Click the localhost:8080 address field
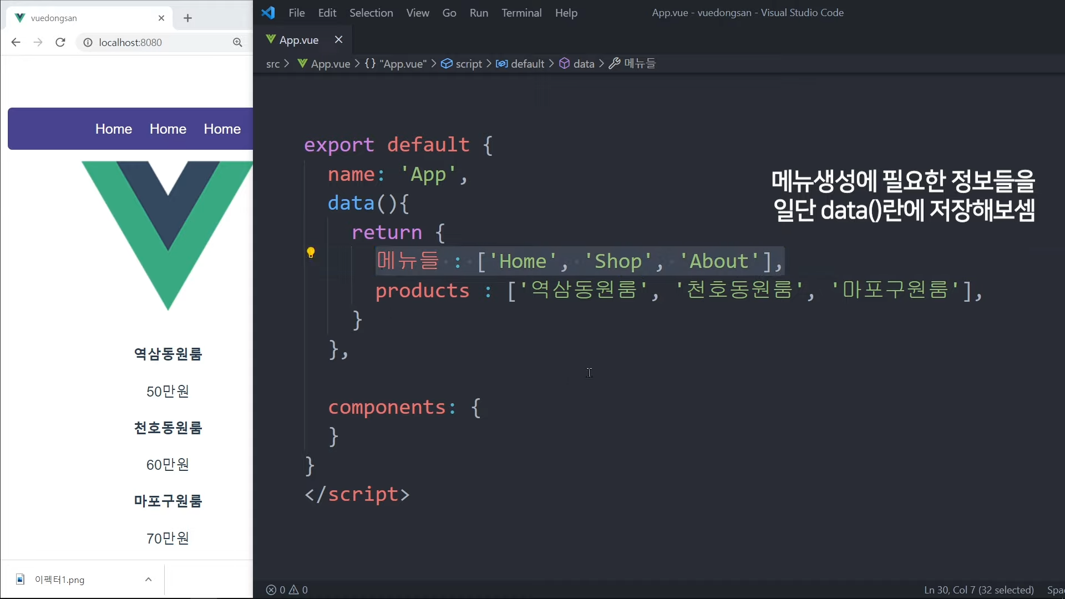 (x=161, y=43)
